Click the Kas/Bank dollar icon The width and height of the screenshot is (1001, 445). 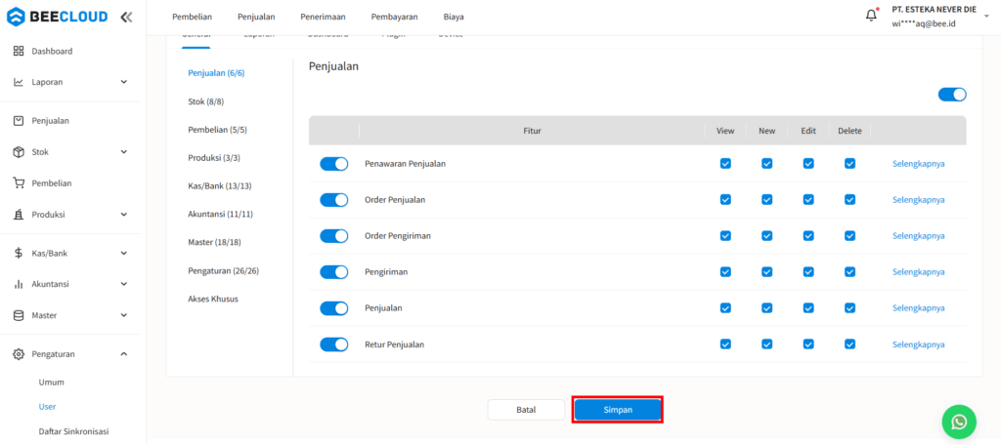tap(19, 254)
